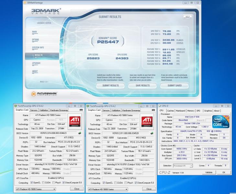The image size is (236, 194).
Task: Click the P25447 3DMark score value
Action: point(108,42)
